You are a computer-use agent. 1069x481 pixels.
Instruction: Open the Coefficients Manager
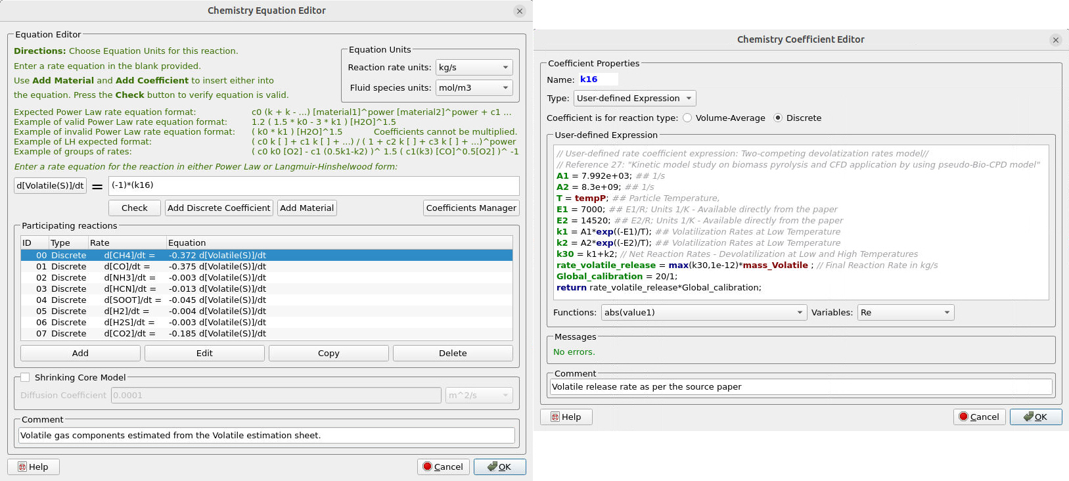click(471, 208)
